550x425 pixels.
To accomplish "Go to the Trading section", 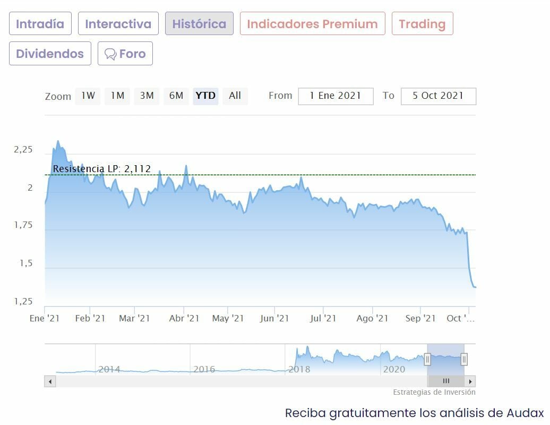I will [422, 24].
